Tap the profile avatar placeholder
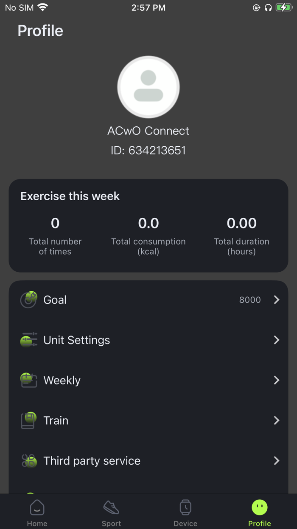297x529 pixels. pos(148,87)
